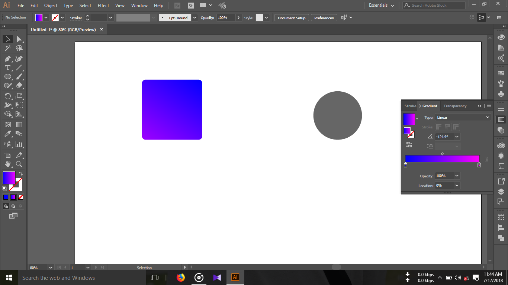The width and height of the screenshot is (508, 285).
Task: Select the Type tool
Action: (7, 68)
